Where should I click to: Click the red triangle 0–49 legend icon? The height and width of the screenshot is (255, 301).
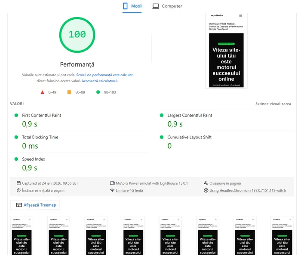point(43,92)
